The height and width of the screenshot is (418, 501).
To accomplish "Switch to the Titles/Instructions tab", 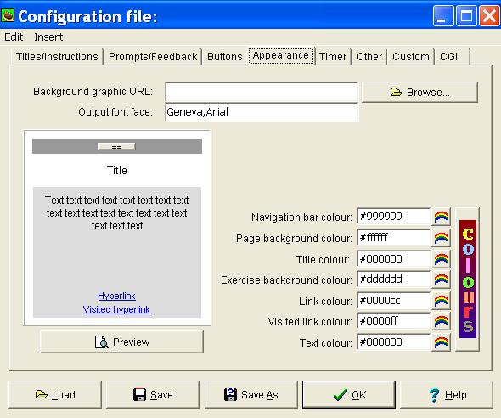I will tap(57, 57).
